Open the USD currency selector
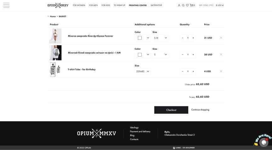This screenshot has width=272, height=150. point(220,5)
